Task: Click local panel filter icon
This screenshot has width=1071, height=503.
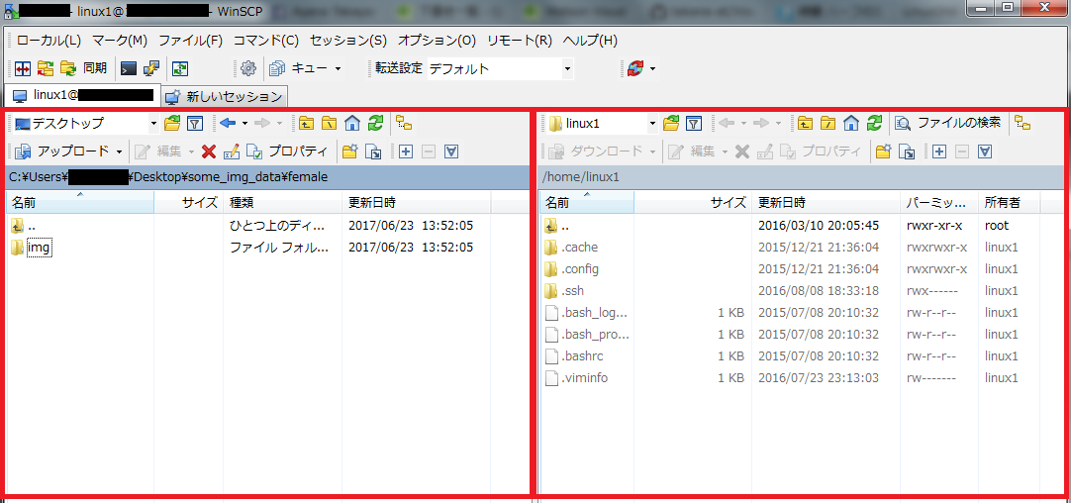Action: pyautogui.click(x=195, y=124)
